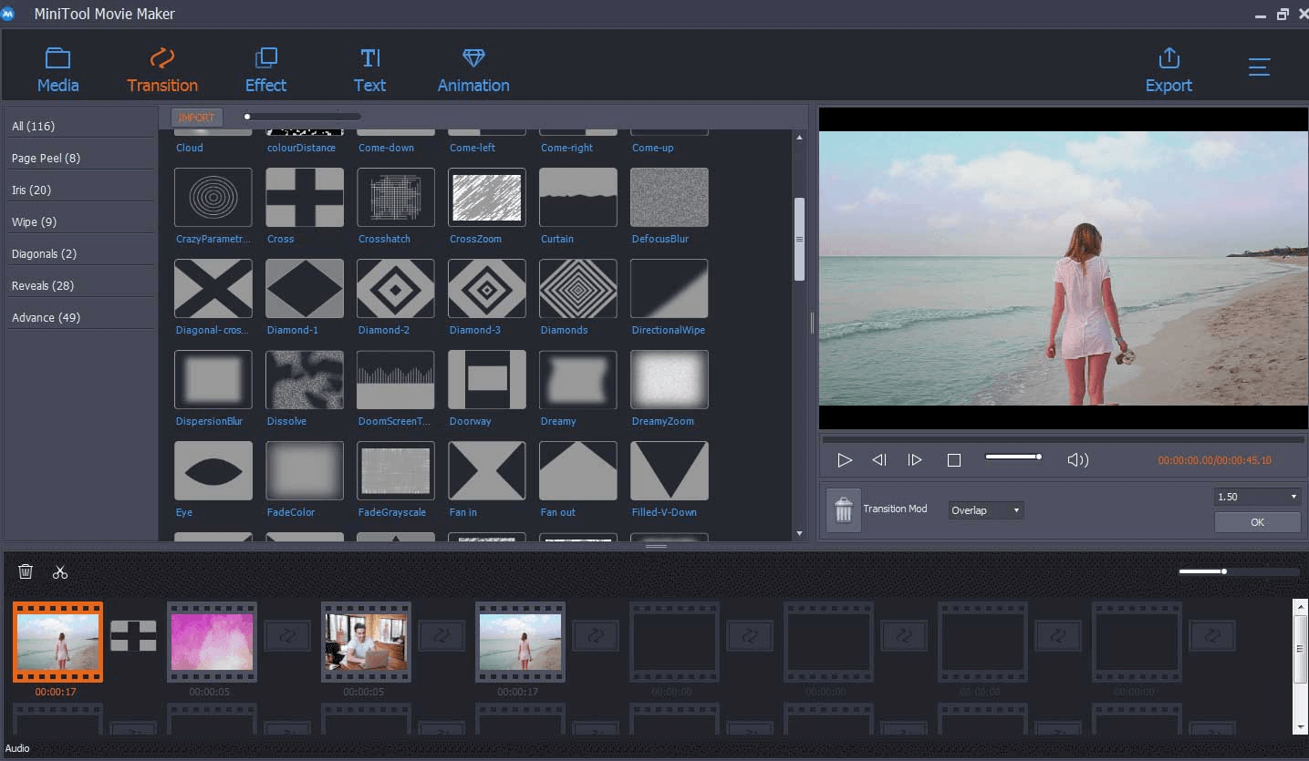Click the trash delete icon in the timeline toolbar
The image size is (1309, 761).
[x=26, y=571]
